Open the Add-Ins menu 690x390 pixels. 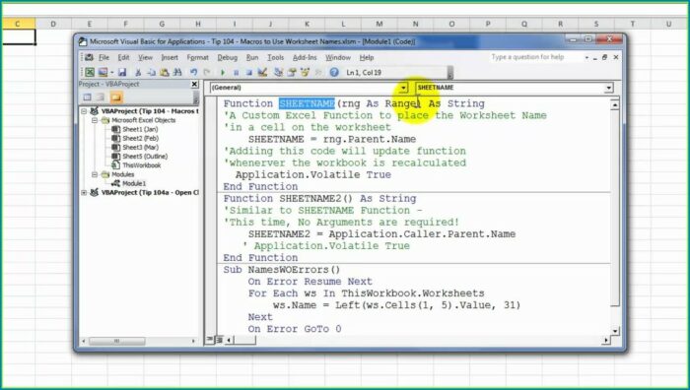point(305,57)
